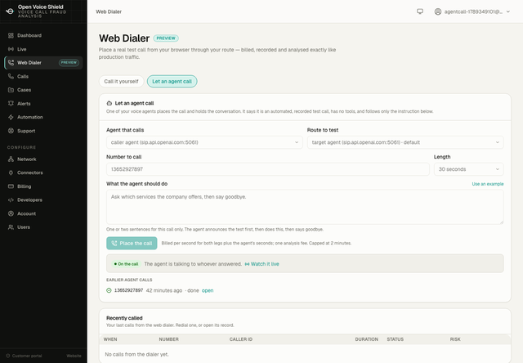Open the Route to test dropdown

click(405, 142)
